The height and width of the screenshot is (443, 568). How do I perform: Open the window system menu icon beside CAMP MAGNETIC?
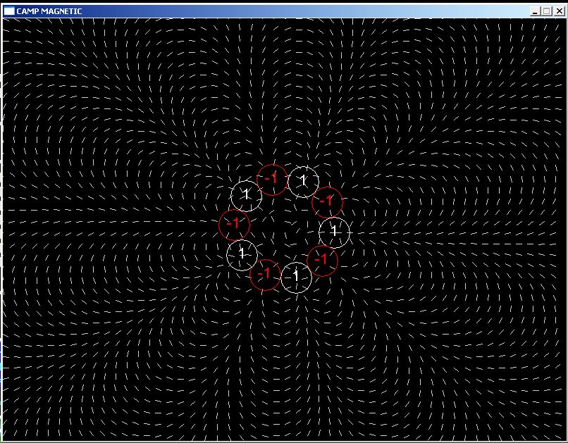pyautogui.click(x=9, y=11)
